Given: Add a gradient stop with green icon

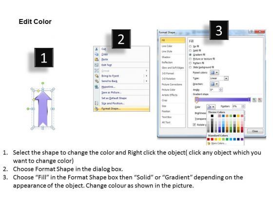Looking at the screenshot, I should point(254,100).
